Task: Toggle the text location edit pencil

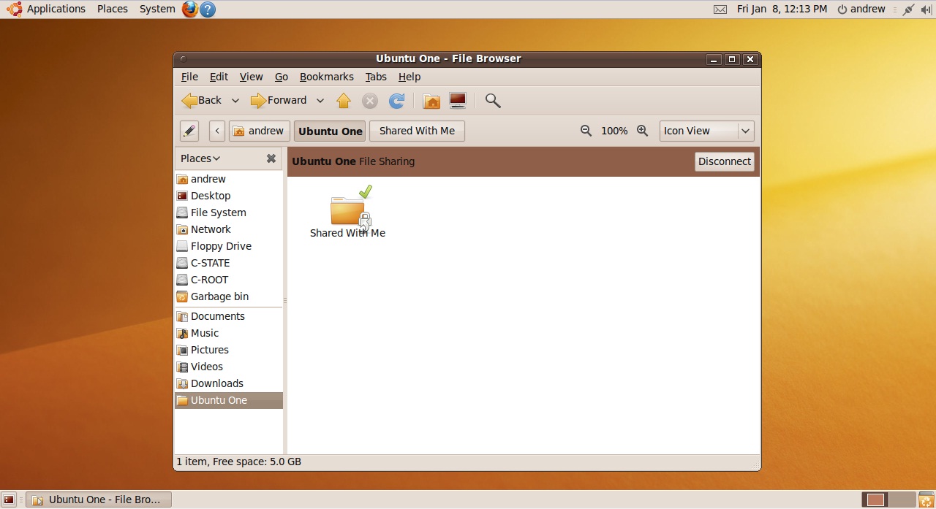Action: click(x=189, y=131)
